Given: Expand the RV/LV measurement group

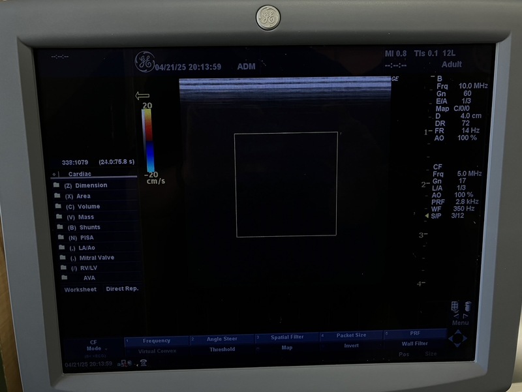Looking at the screenshot, I should tap(89, 268).
